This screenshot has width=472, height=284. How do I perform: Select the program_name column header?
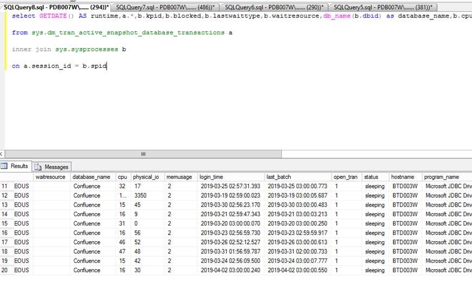pos(447,177)
